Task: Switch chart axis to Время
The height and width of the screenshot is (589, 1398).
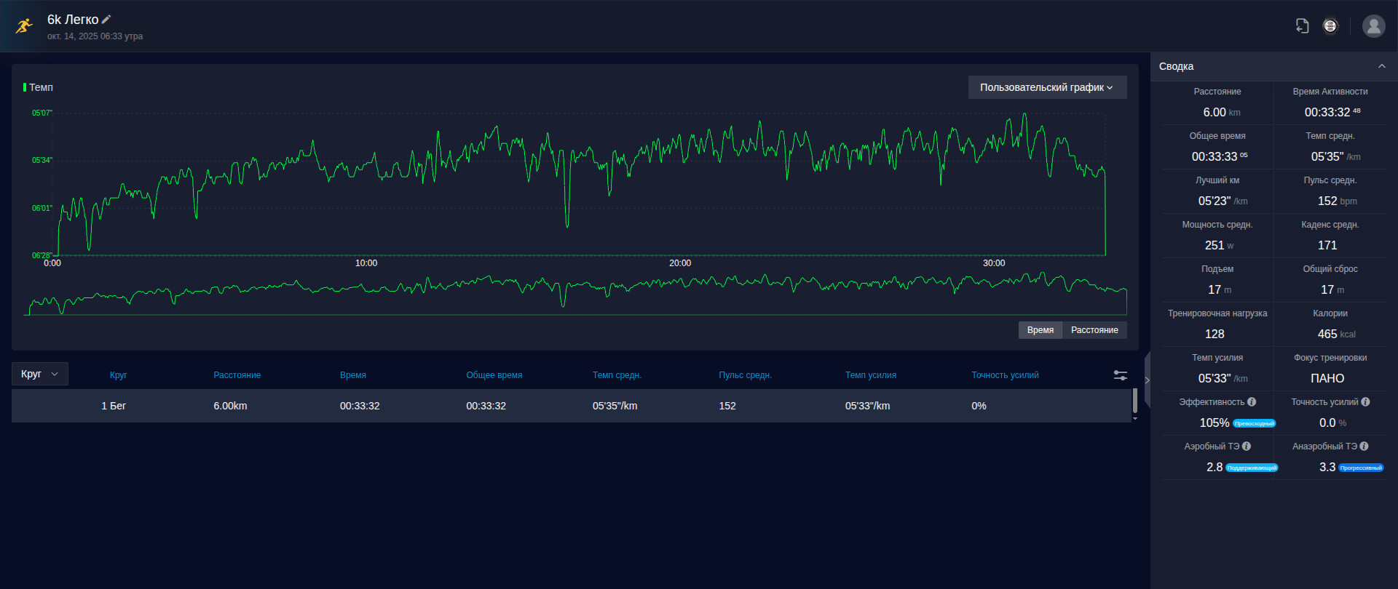Action: 1040,330
